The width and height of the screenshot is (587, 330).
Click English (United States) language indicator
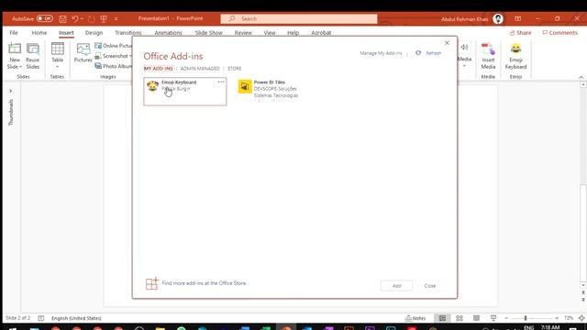[76, 318]
